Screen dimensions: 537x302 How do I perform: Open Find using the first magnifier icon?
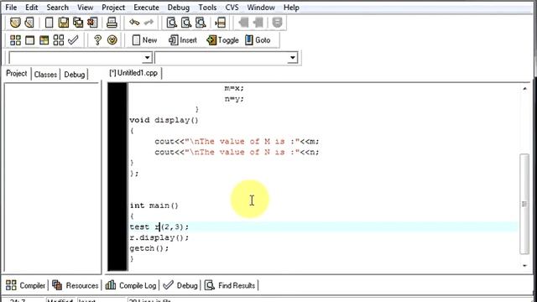pyautogui.click(x=171, y=23)
